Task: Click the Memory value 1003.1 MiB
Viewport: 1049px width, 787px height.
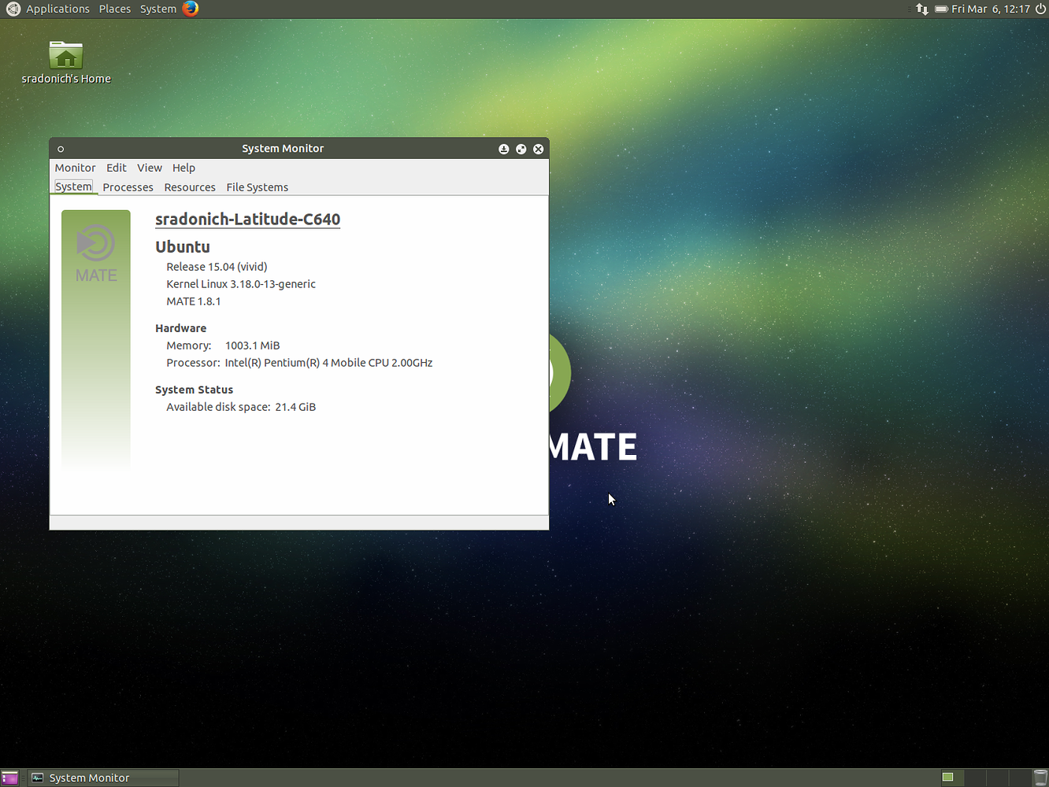Action: 253,345
